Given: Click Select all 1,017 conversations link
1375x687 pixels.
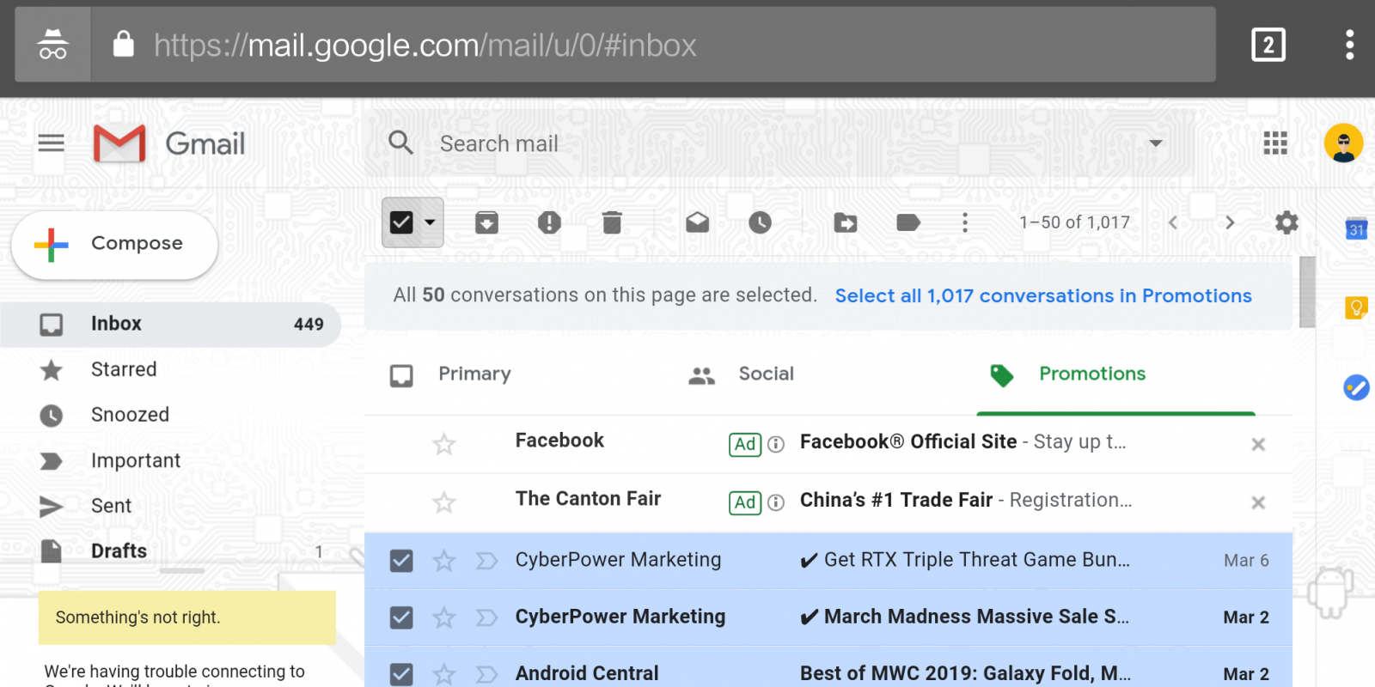Looking at the screenshot, I should (x=1042, y=296).
